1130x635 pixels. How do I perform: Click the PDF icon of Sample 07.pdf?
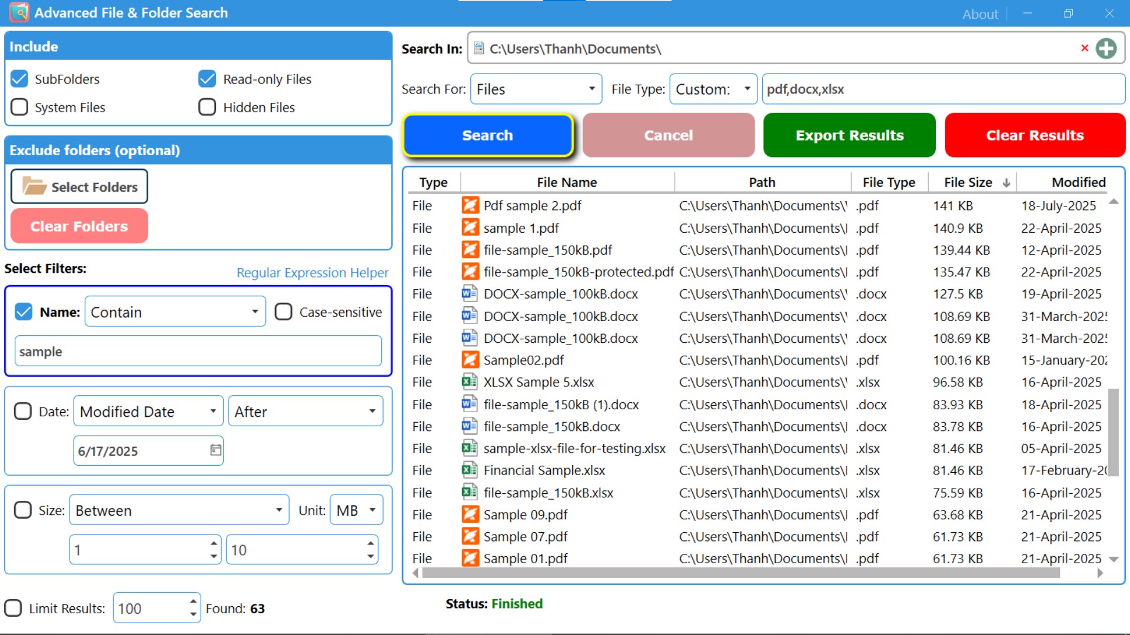click(x=470, y=536)
